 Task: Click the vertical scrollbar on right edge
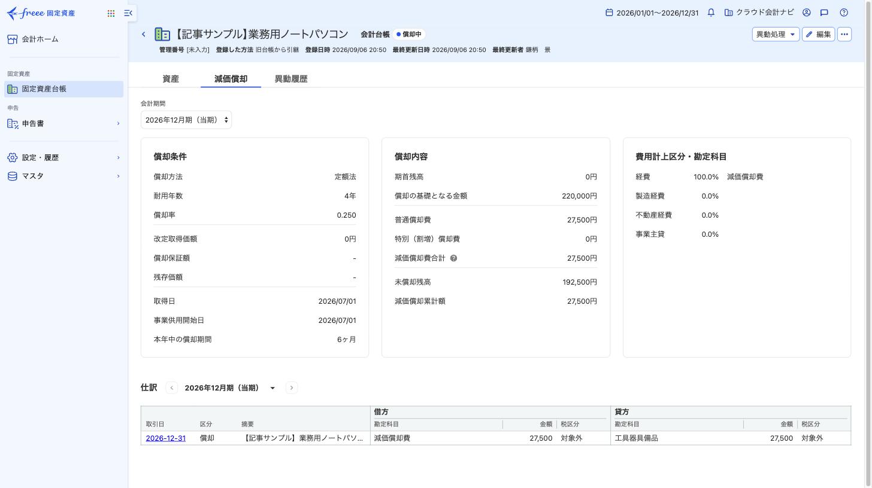click(867, 244)
